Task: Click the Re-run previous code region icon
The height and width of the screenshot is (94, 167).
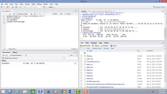Action: click(61, 14)
